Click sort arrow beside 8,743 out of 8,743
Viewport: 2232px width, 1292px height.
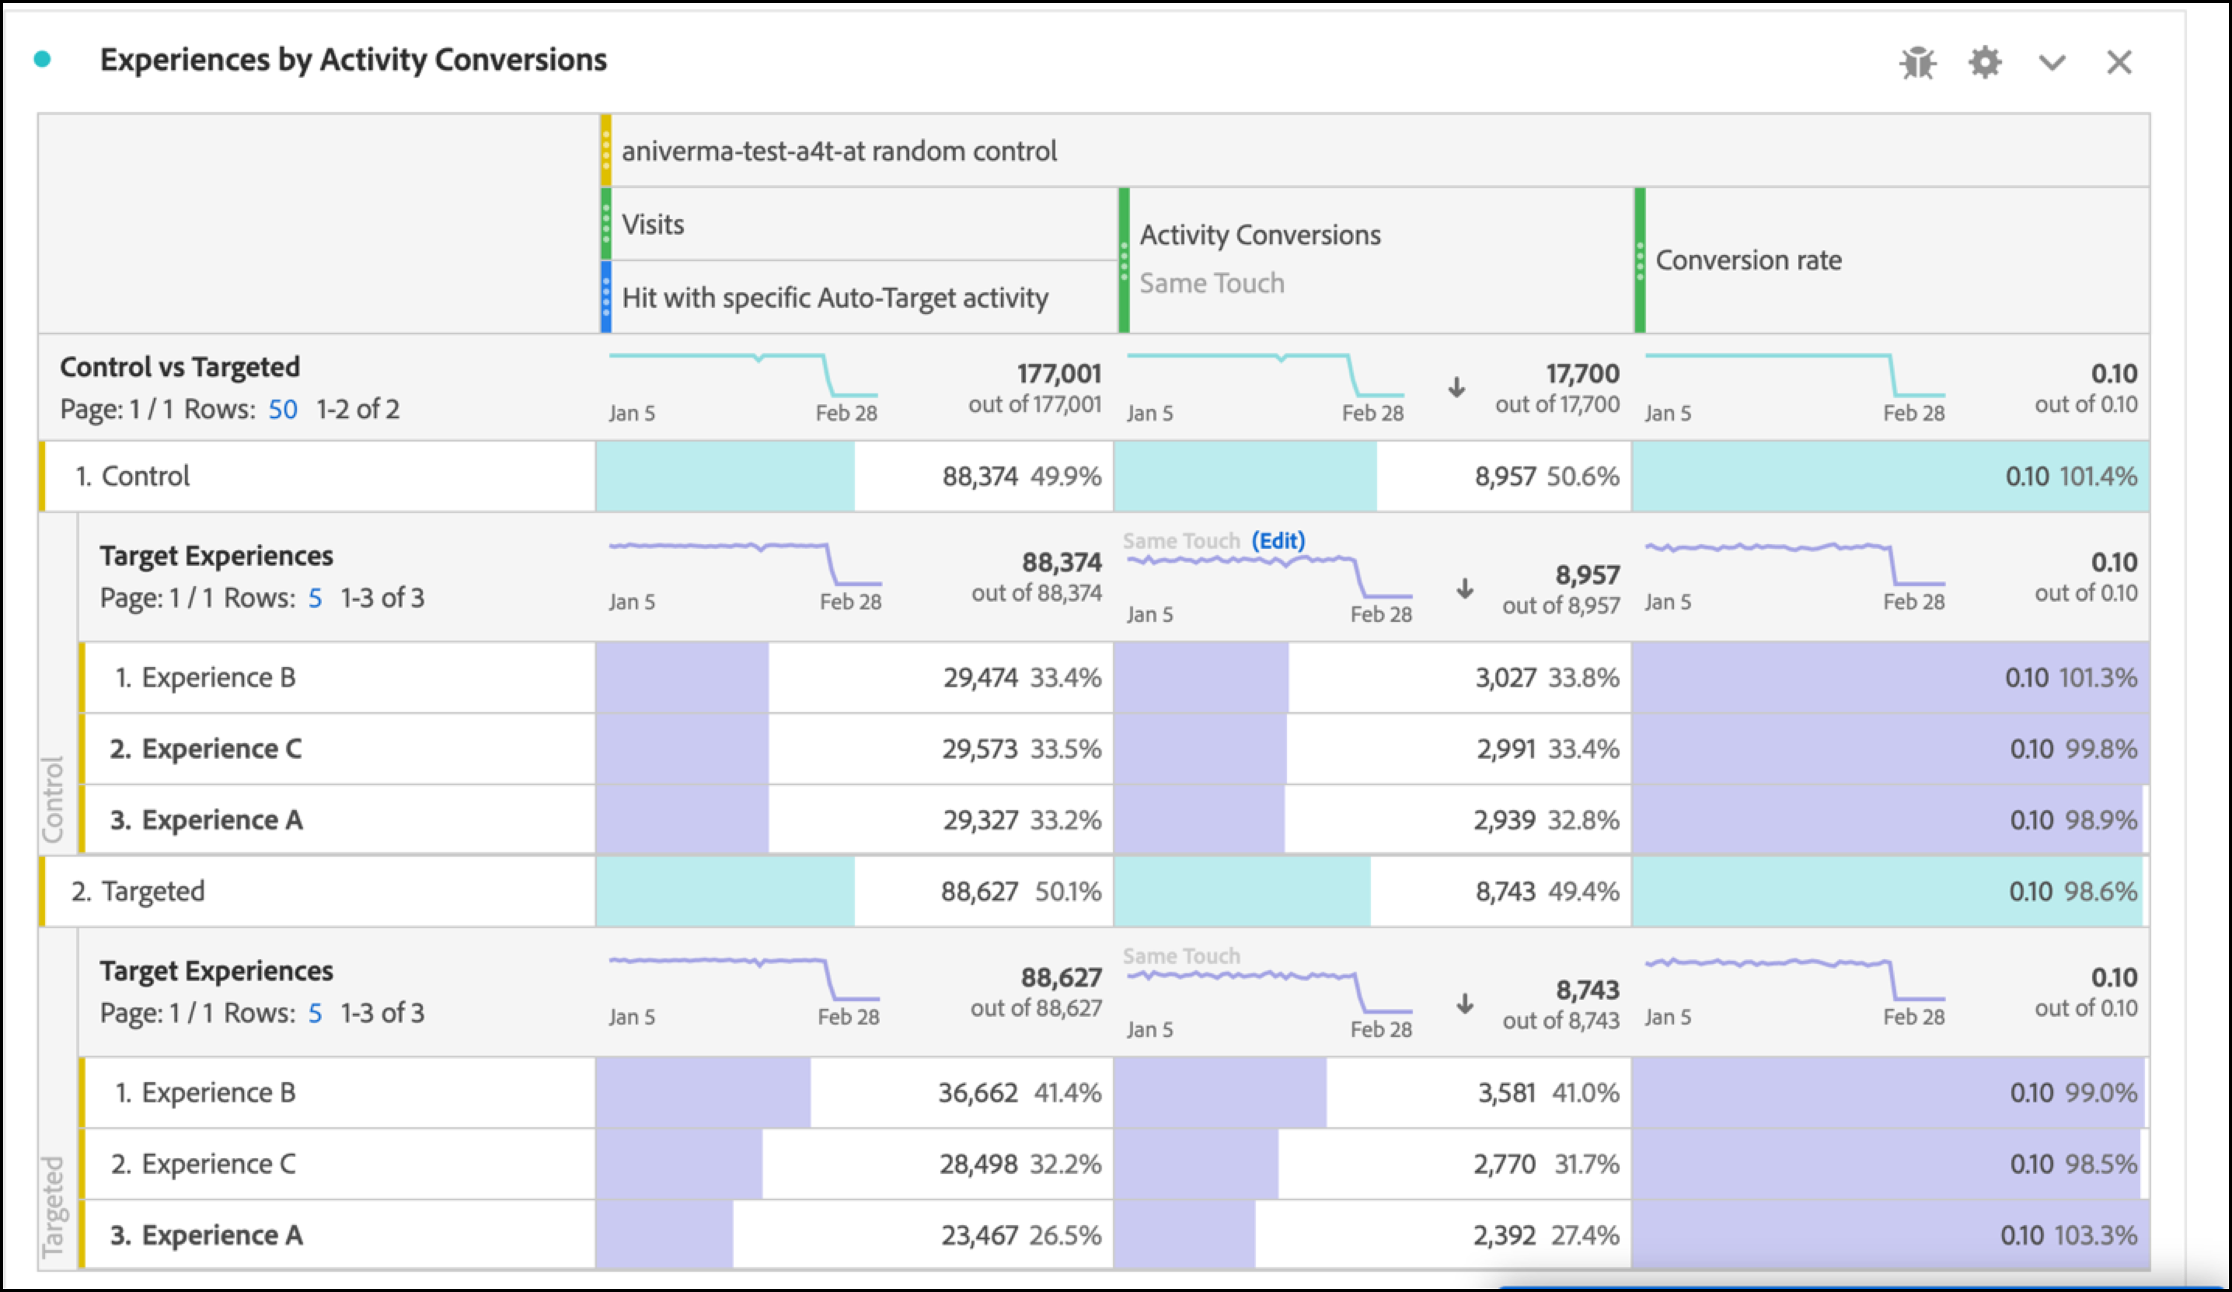point(1465,1003)
